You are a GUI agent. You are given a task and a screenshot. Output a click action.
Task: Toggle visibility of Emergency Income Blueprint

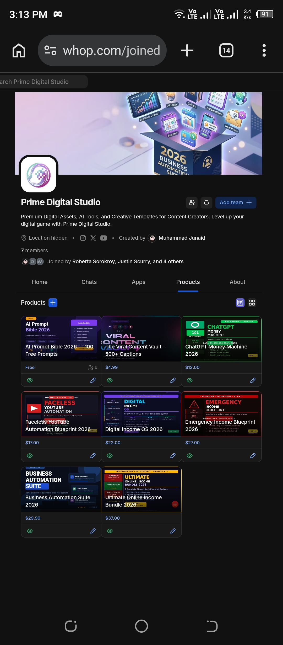click(190, 456)
